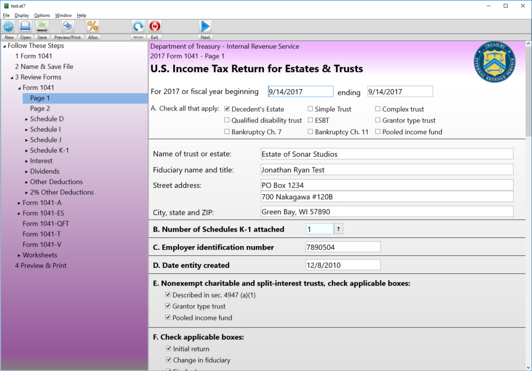
Task: Open the Options menu
Action: pyautogui.click(x=42, y=15)
